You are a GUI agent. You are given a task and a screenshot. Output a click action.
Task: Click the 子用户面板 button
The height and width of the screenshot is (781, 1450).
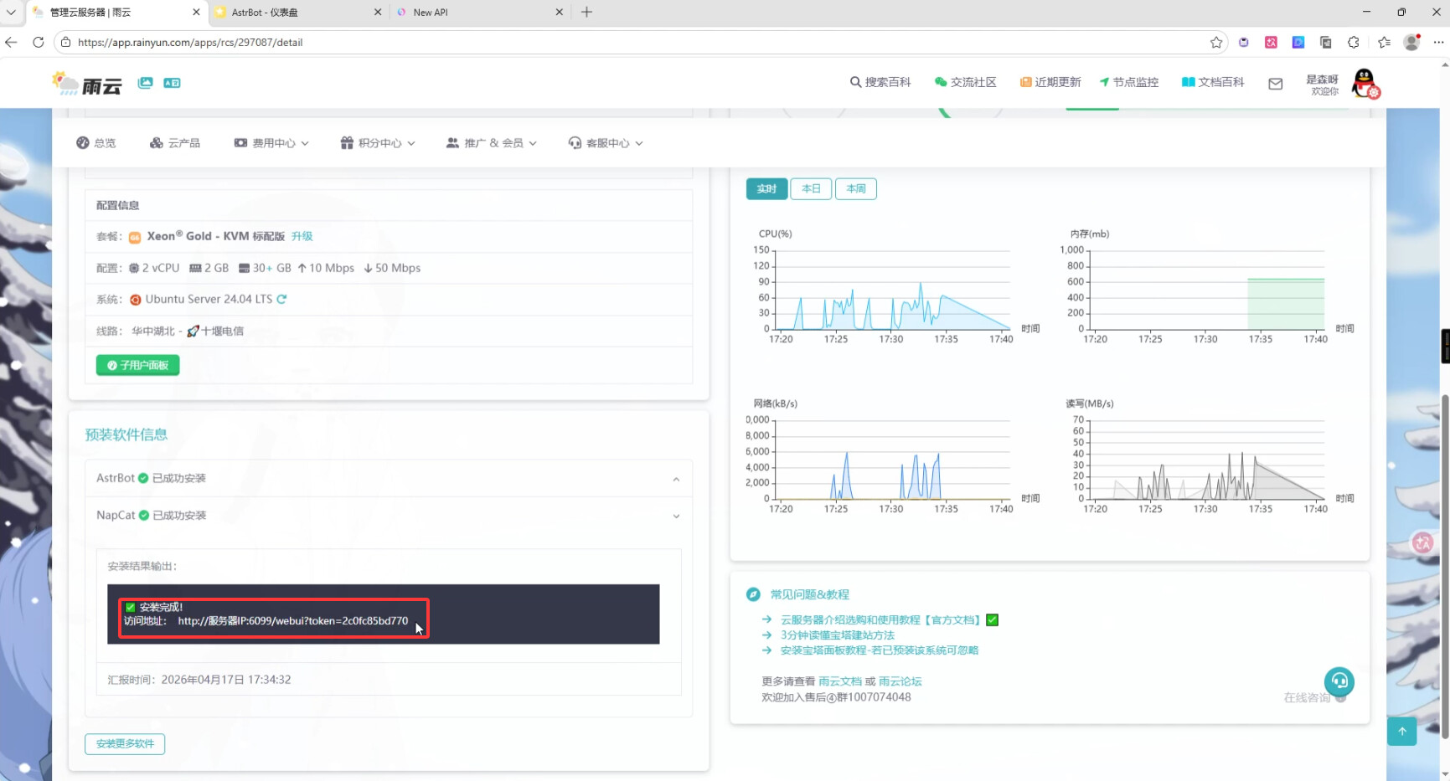point(138,365)
